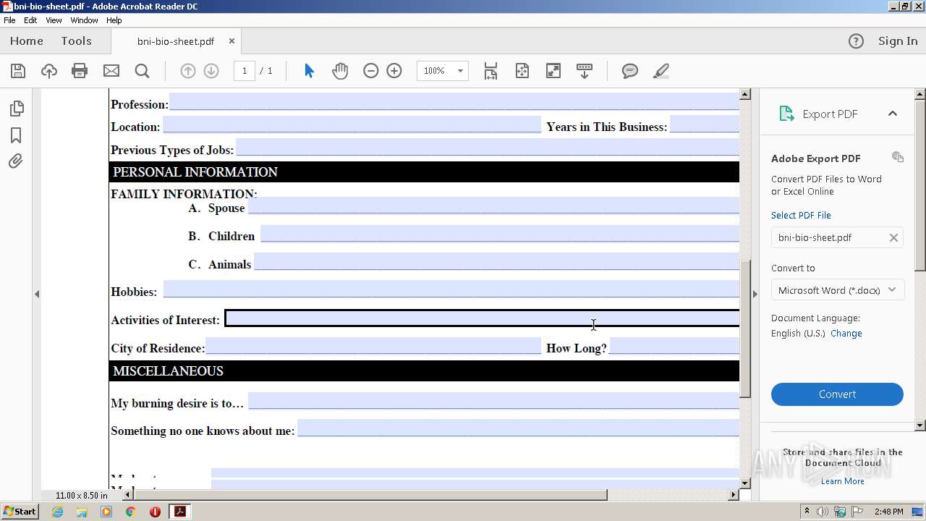Go to previous page arrow
This screenshot has height=521, width=926.
187,71
